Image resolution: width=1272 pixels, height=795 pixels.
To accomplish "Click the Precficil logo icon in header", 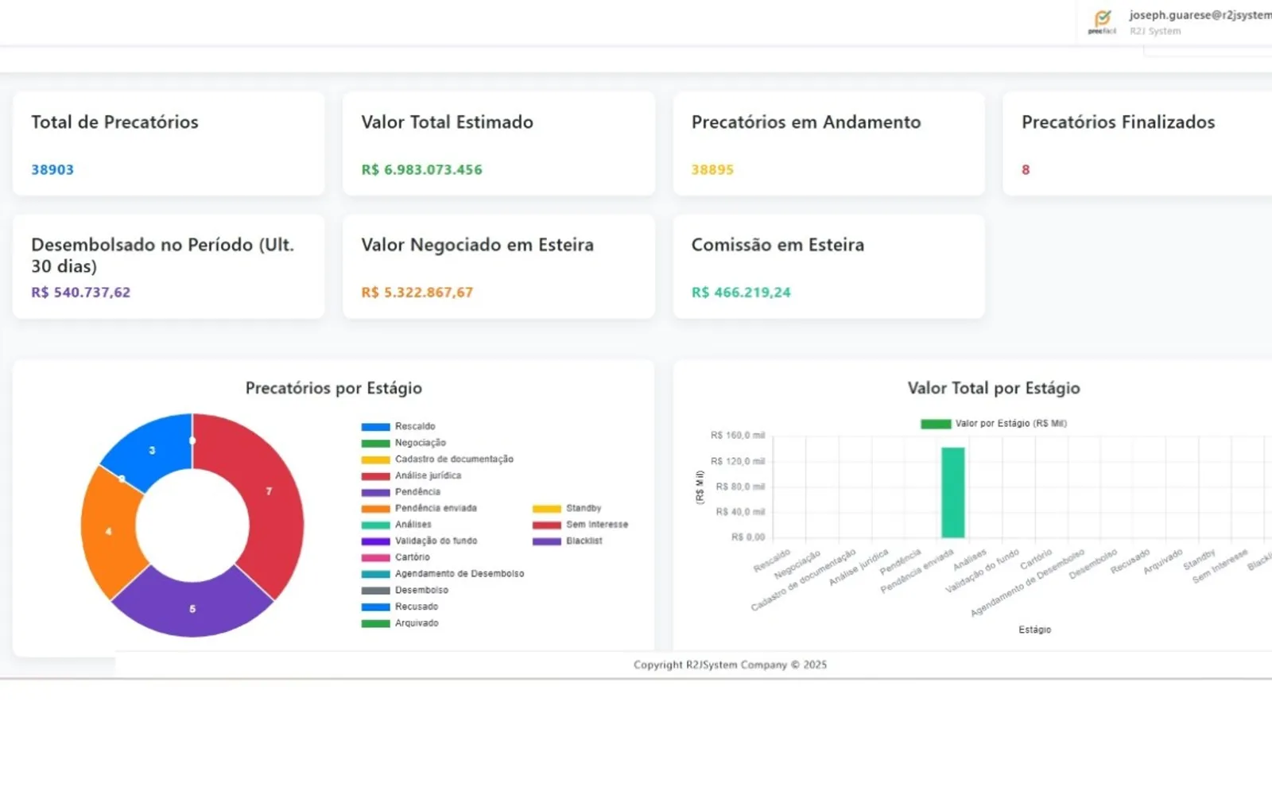I will [x=1102, y=22].
